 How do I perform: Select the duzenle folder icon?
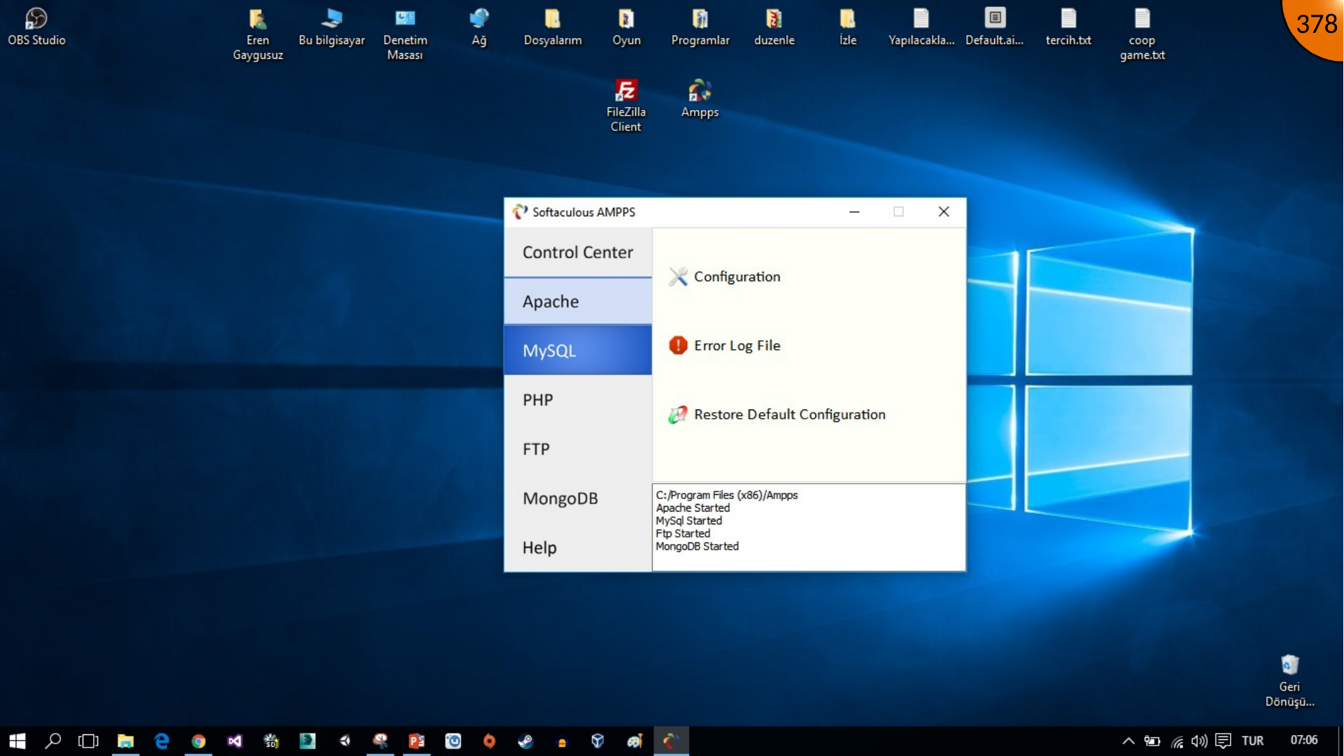pos(774,27)
